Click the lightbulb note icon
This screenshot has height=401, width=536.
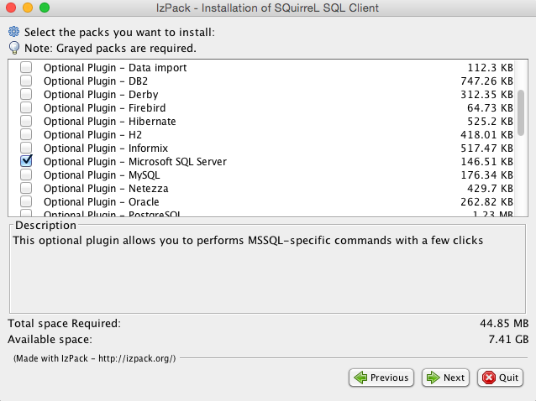tap(13, 48)
